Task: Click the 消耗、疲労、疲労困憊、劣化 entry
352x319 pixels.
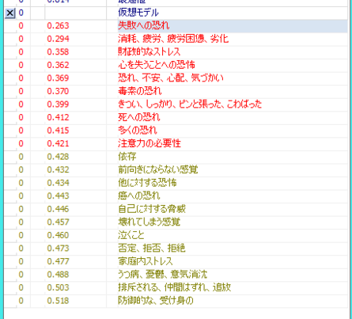Action: tap(173, 39)
